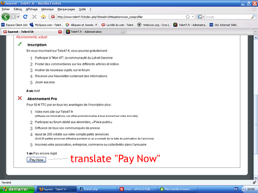
Task: Click the site favicon in the address bar
Action: (x=53, y=17)
